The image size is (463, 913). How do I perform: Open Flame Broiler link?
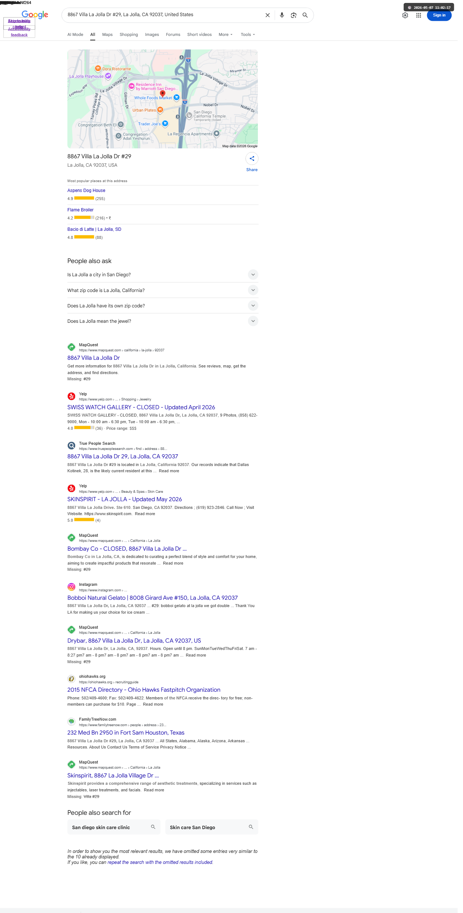(x=80, y=210)
